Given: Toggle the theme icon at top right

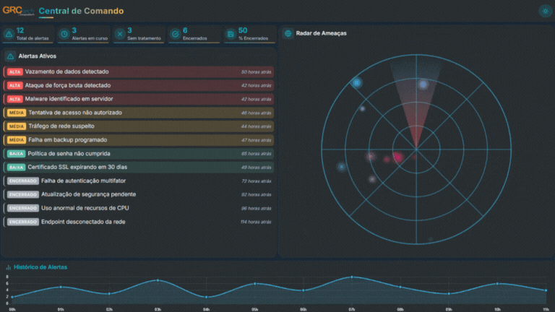Looking at the screenshot, I should [x=544, y=11].
